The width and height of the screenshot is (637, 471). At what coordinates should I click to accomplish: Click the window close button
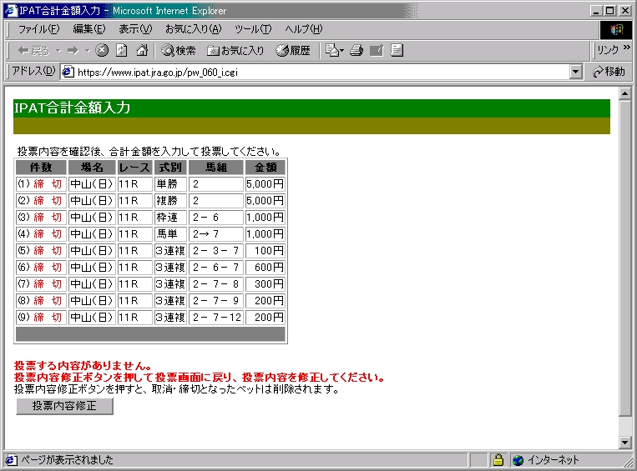[624, 11]
